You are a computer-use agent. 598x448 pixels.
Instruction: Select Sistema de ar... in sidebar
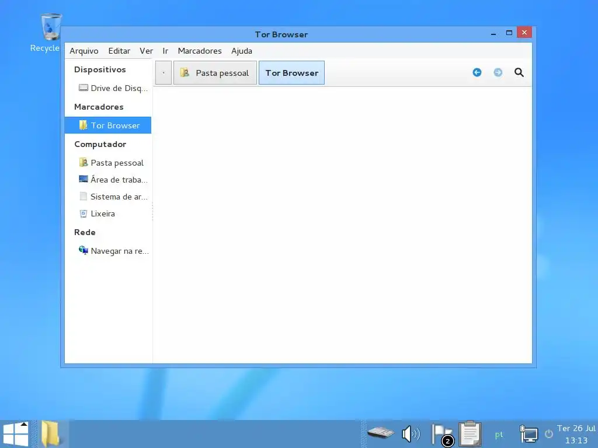(x=108, y=197)
